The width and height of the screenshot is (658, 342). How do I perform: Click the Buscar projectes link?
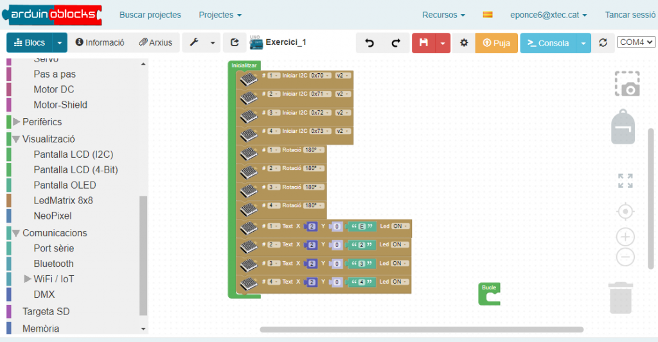tap(150, 15)
